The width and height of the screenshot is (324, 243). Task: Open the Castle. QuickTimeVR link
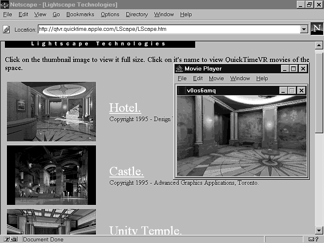pos(126,171)
